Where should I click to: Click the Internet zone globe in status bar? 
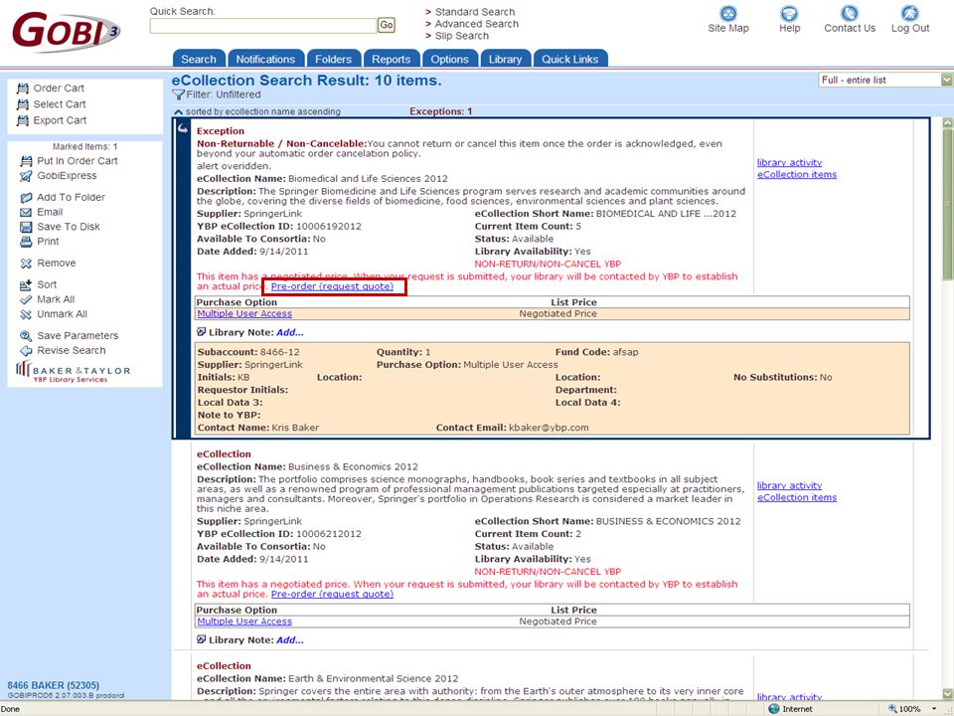(774, 709)
